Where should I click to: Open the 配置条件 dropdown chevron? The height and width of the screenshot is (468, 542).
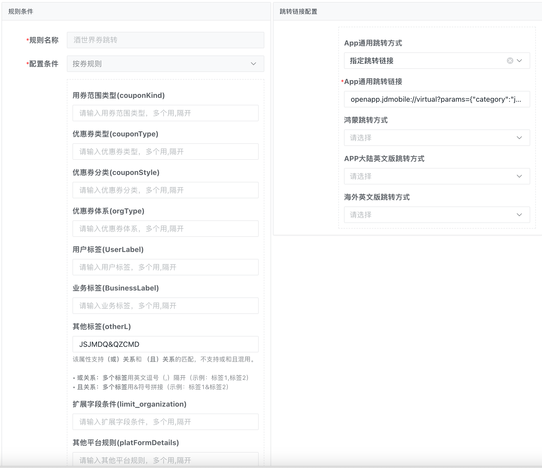point(253,64)
